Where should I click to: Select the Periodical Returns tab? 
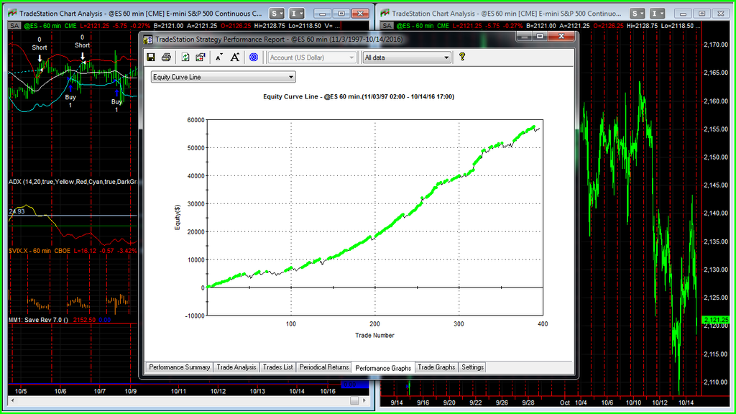[324, 367]
